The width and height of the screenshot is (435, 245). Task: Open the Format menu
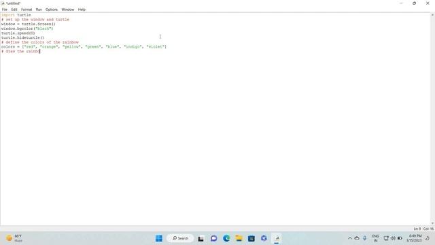click(x=27, y=10)
